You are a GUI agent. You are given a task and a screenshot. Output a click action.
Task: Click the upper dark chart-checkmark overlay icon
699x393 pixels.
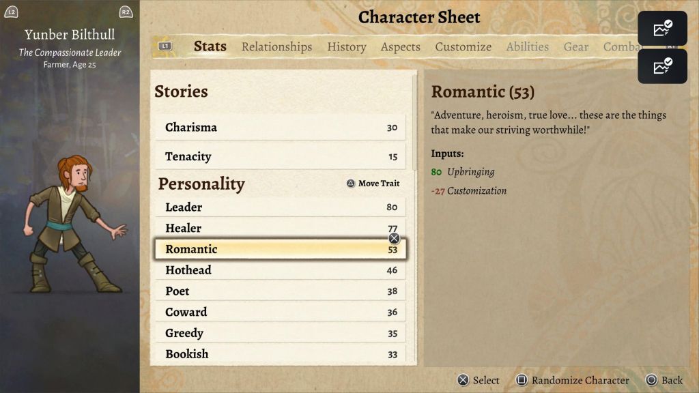(x=662, y=29)
